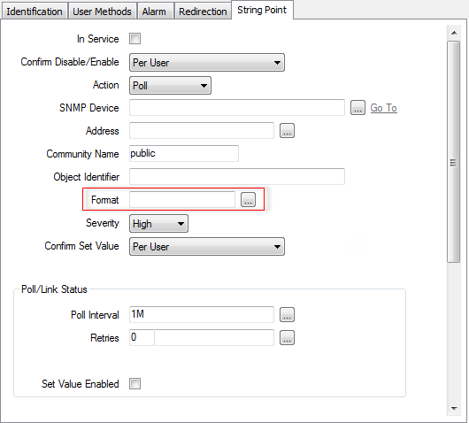Image resolution: width=469 pixels, height=423 pixels.
Task: Expand the Confirm Disable/Enable dropdown
Action: [x=207, y=63]
